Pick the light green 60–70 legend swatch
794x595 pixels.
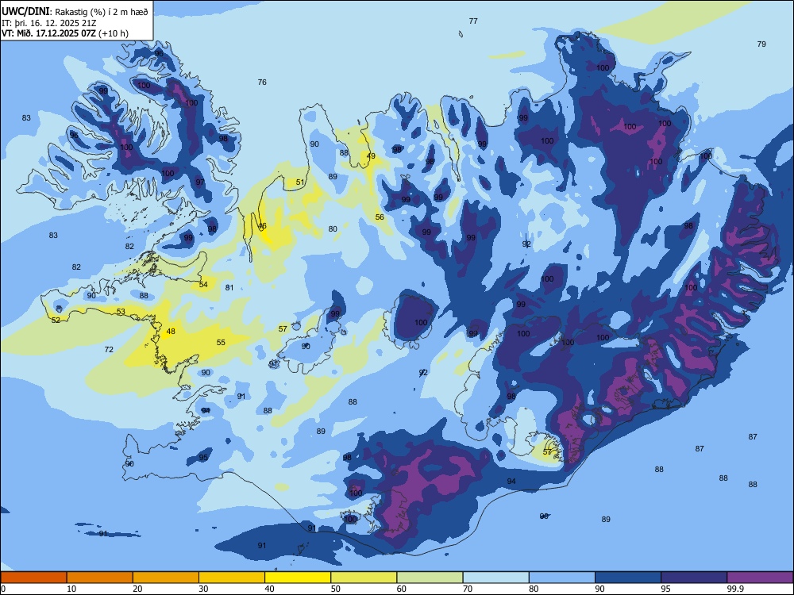point(430,578)
